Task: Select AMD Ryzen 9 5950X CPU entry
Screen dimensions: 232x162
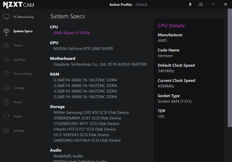Action: tap(72, 33)
